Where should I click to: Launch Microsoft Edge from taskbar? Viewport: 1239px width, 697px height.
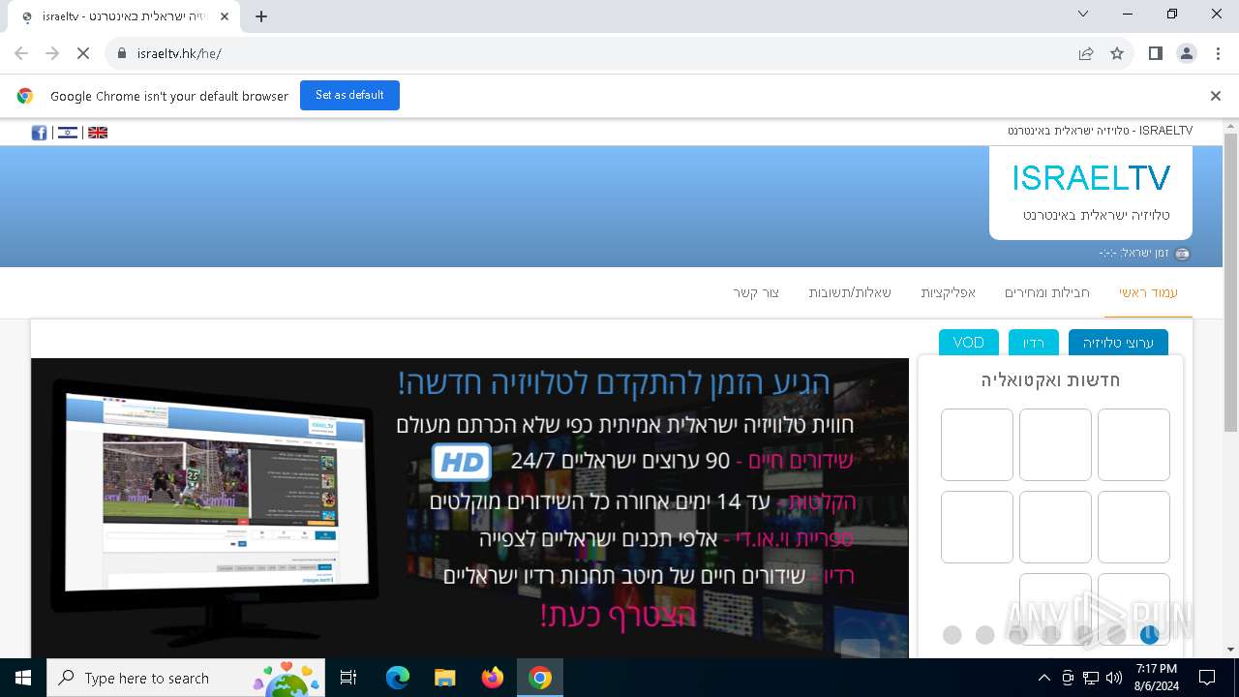pos(398,678)
